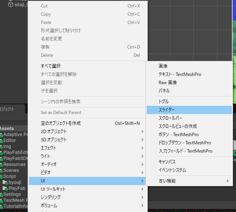
Task: Click the Editor folder icon
Action: click(x=1, y=141)
